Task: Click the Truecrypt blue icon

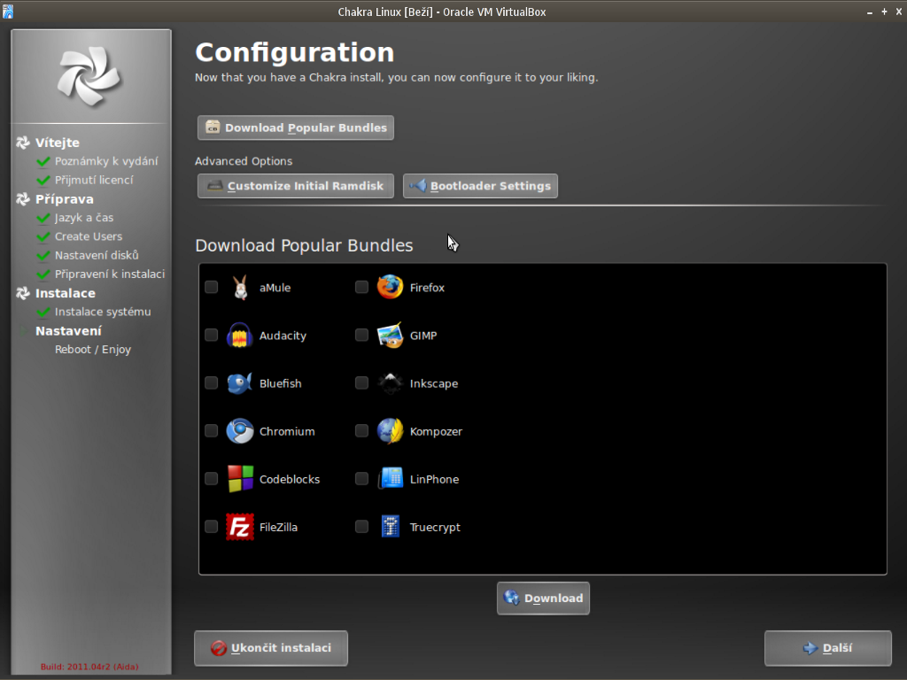Action: click(390, 527)
